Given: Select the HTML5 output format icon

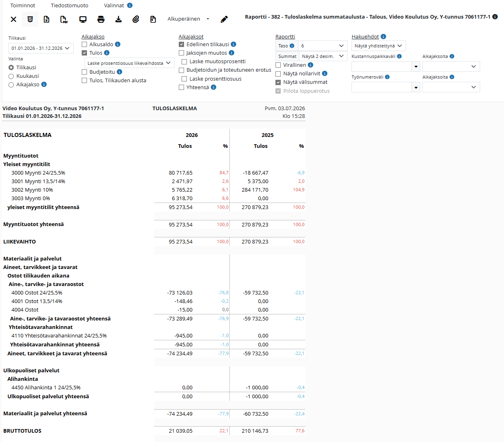Looking at the screenshot, I should 30,19.
